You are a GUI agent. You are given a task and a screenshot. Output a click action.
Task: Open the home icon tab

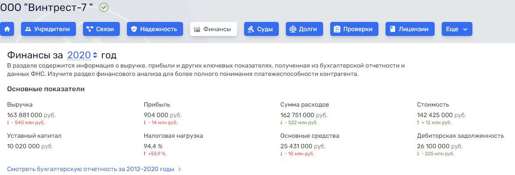tap(7, 29)
